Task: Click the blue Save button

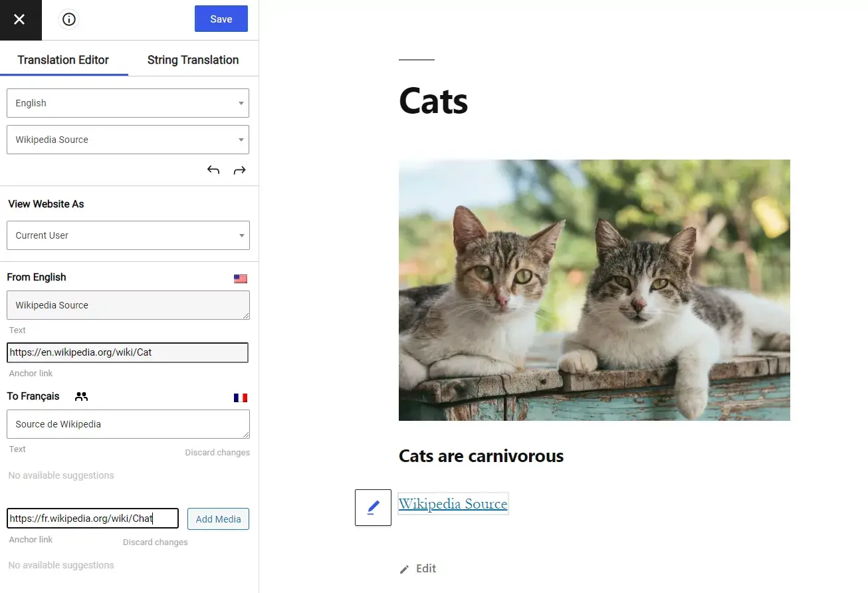Action: (x=221, y=19)
